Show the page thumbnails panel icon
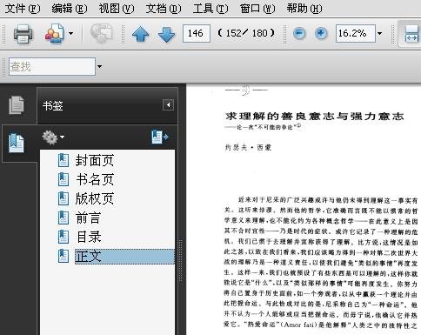 click(17, 105)
